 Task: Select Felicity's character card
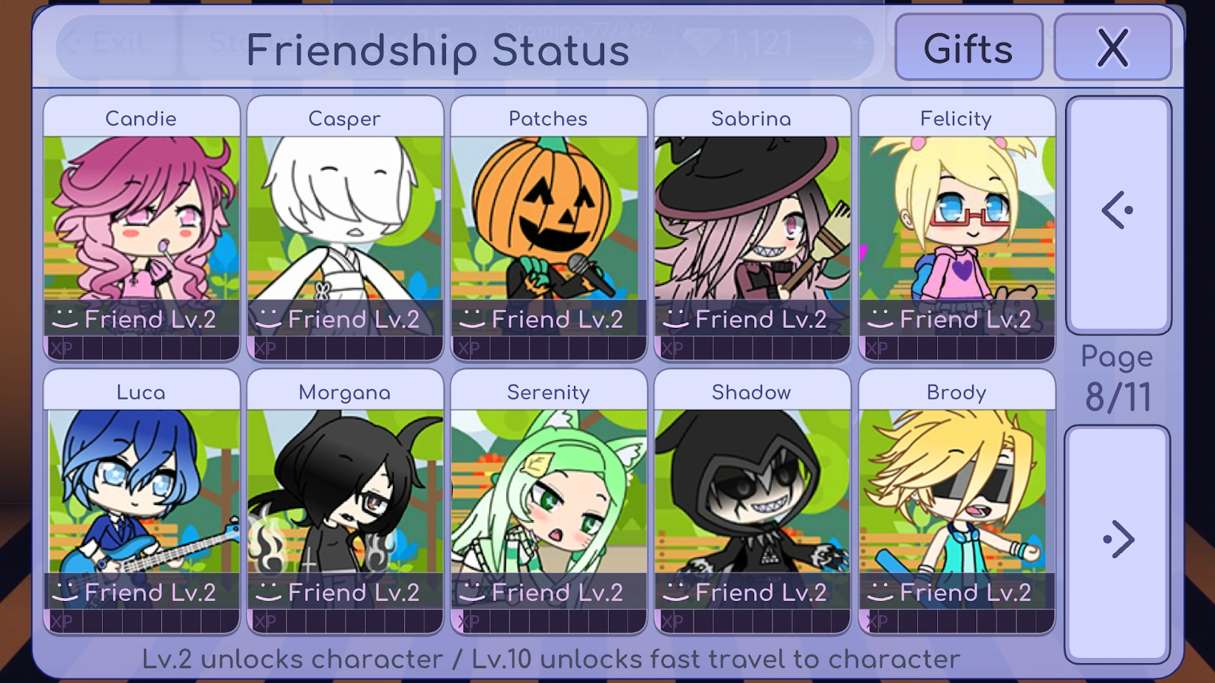(x=956, y=228)
